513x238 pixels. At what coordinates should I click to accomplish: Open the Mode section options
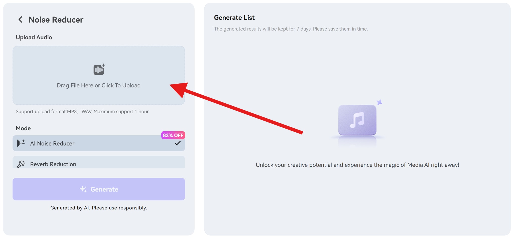[23, 128]
